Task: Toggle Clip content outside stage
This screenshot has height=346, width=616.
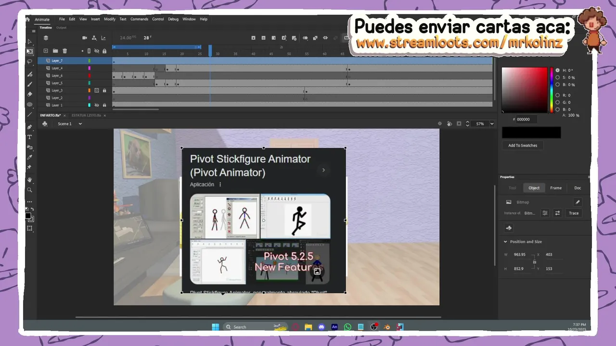Action: click(459, 124)
